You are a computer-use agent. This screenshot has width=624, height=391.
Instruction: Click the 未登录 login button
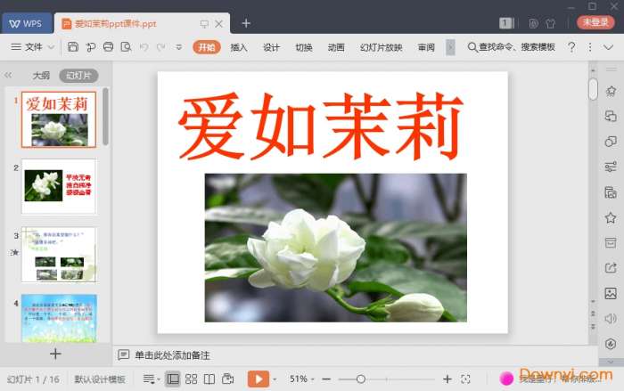pyautogui.click(x=595, y=23)
